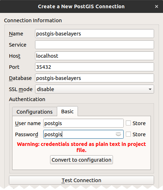
Task: Click the dialog title bar text
Action: (81, 6)
